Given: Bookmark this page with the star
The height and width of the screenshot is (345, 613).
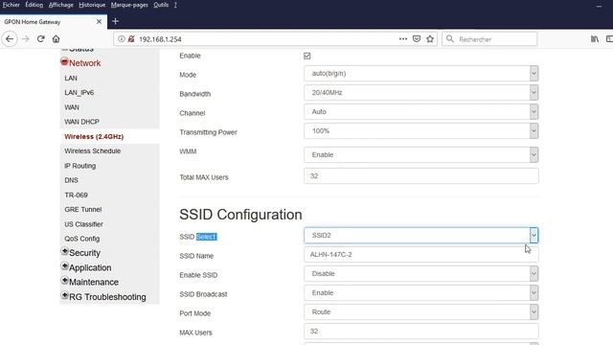Looking at the screenshot, I should (430, 39).
